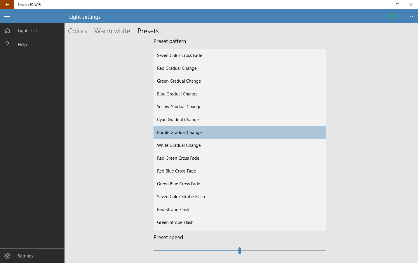Select Cyan Gradual Change preset
Viewport: 418px width, 263px height.
pyautogui.click(x=240, y=120)
